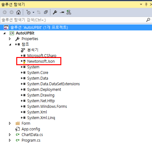Expand the Form folder
Viewport: 152px width, 152px height.
10,123
